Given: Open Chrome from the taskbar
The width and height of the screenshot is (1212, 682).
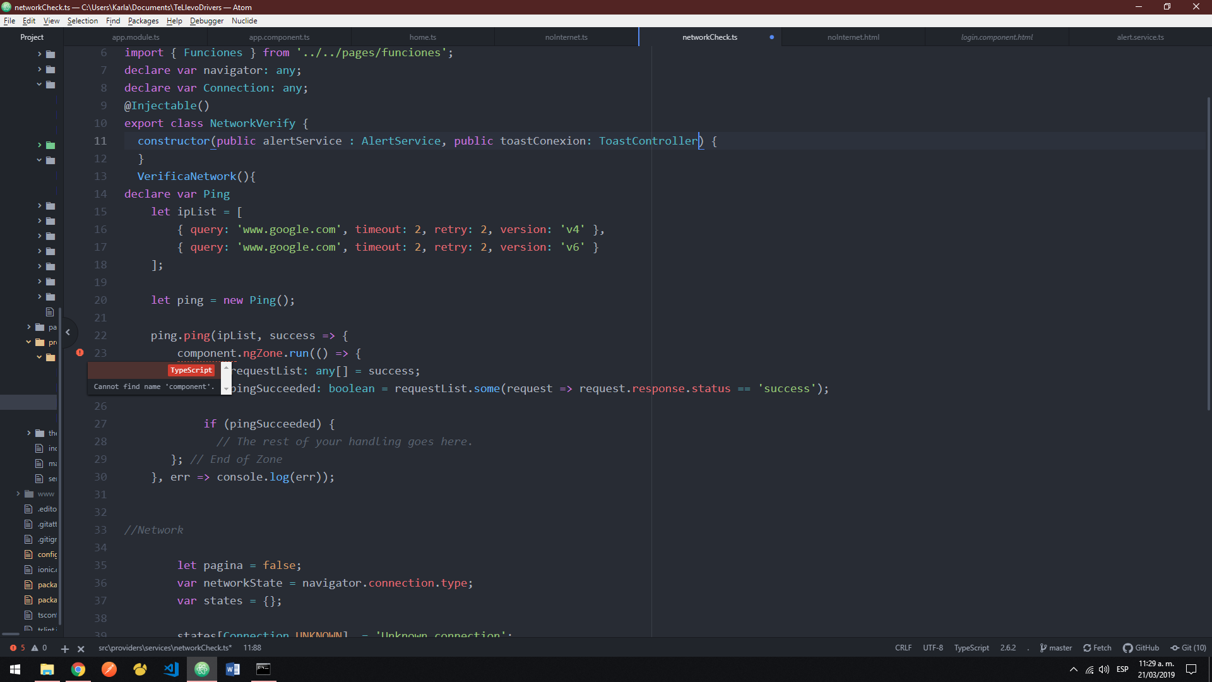Looking at the screenshot, I should pos(78,669).
